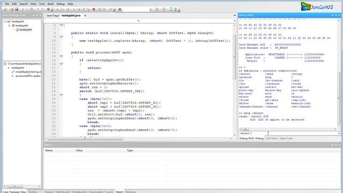343x193 pixels.
Task: Click the red Stop debugging icon
Action: [x=94, y=10]
